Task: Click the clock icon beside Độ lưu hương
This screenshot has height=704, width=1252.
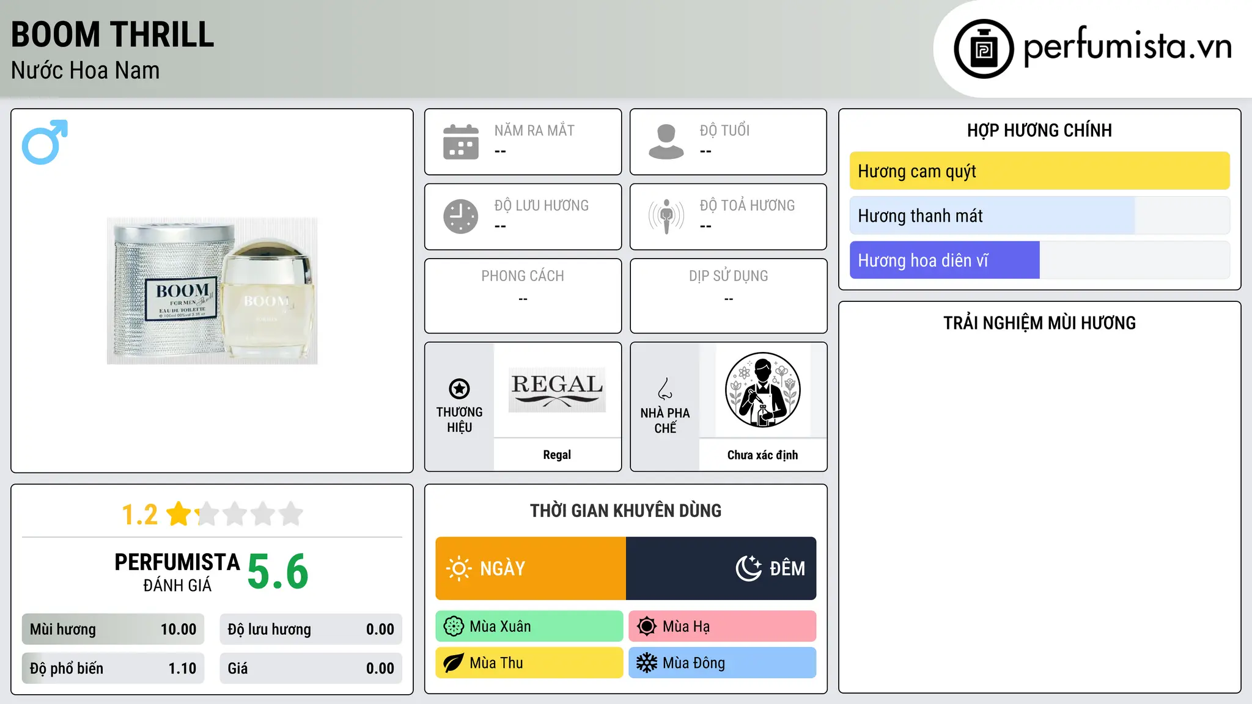Action: click(x=461, y=216)
